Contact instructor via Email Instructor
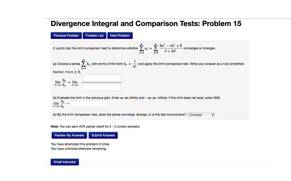 pos(65,162)
